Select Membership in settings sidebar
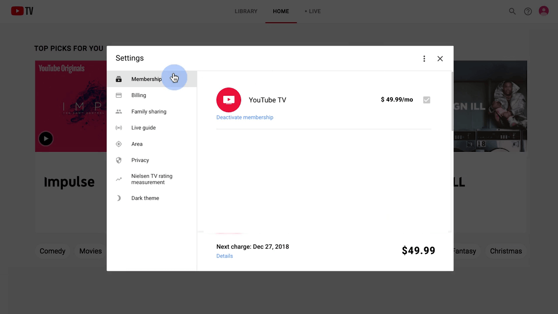This screenshot has width=558, height=314. [152, 79]
